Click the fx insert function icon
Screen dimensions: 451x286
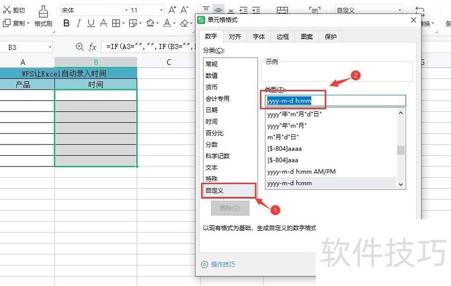pos(92,47)
